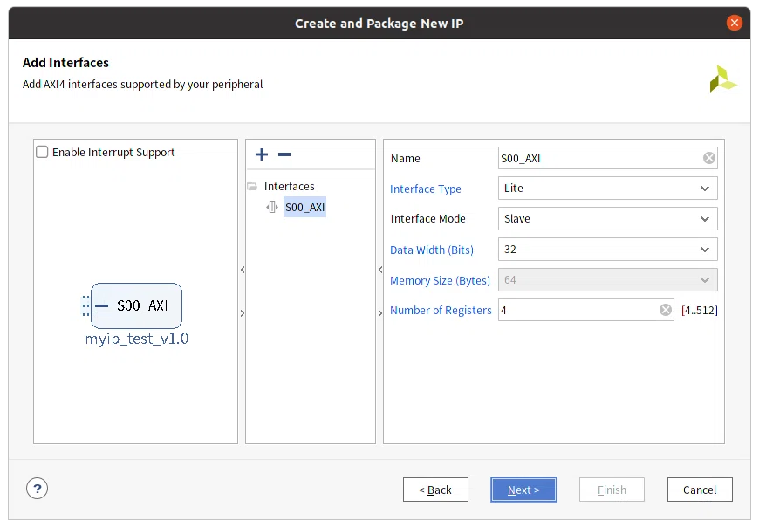Collapse interfaces pane with left arrow
The height and width of the screenshot is (528, 759).
[x=380, y=270]
